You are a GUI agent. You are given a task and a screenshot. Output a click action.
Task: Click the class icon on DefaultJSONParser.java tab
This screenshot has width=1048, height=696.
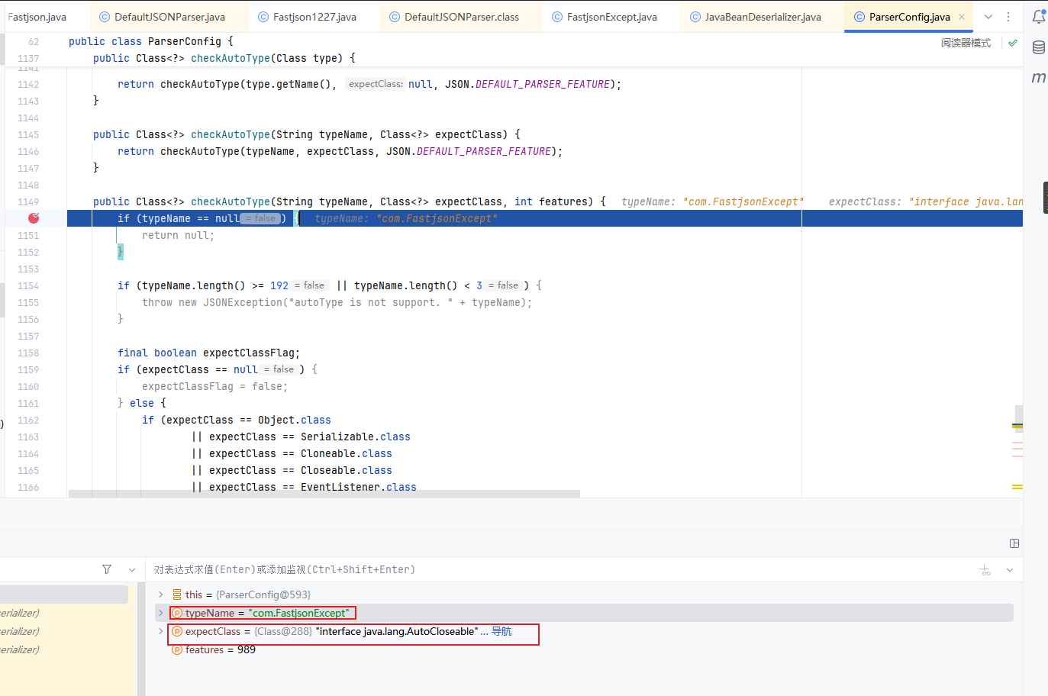click(105, 17)
